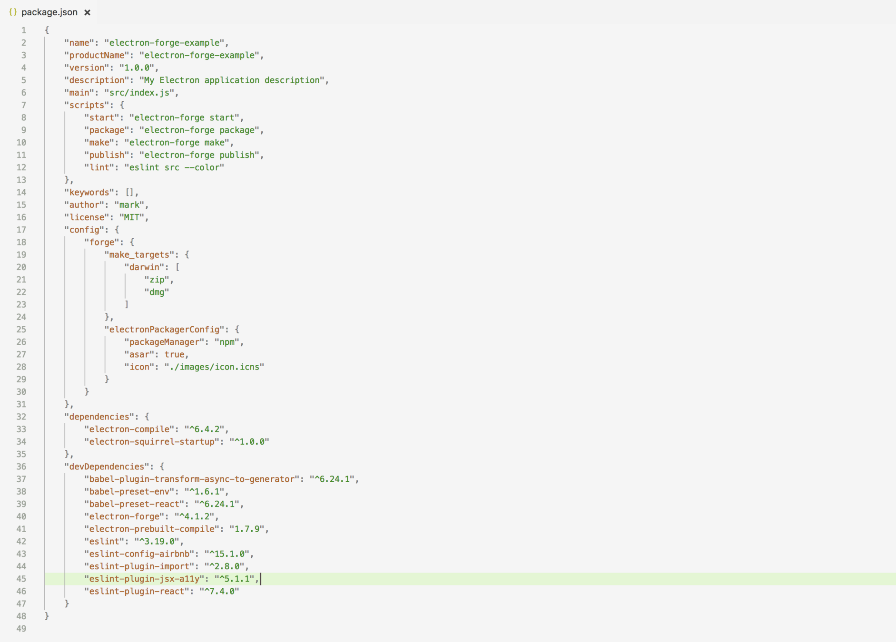Screen dimensions: 896x642
Task: Click the "src/index.js" main value
Action: (x=139, y=93)
